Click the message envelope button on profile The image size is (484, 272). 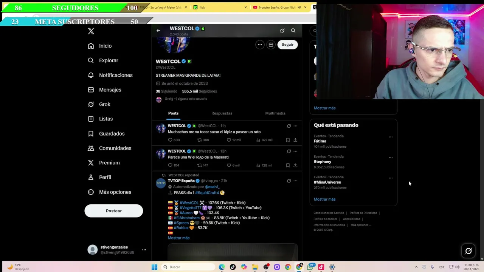pos(271,45)
